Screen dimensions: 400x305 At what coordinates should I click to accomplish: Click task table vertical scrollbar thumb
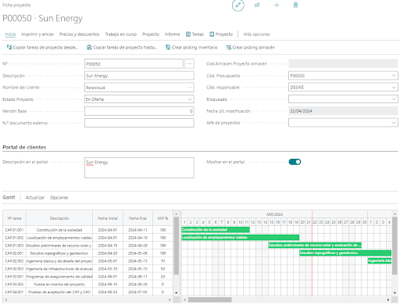point(177,246)
